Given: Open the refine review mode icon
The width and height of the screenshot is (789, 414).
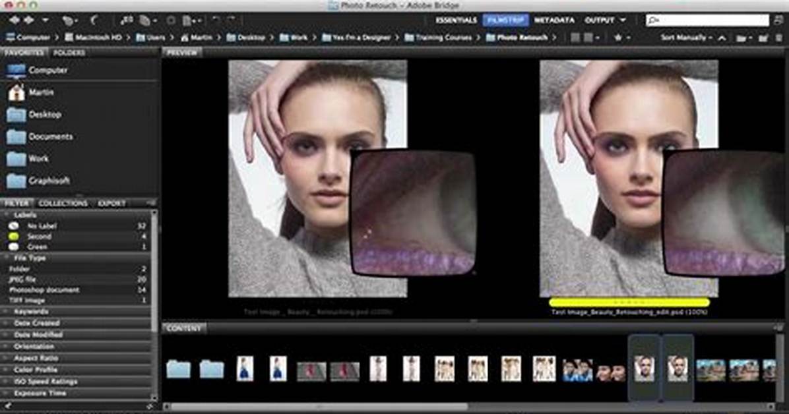Looking at the screenshot, I should click(147, 20).
